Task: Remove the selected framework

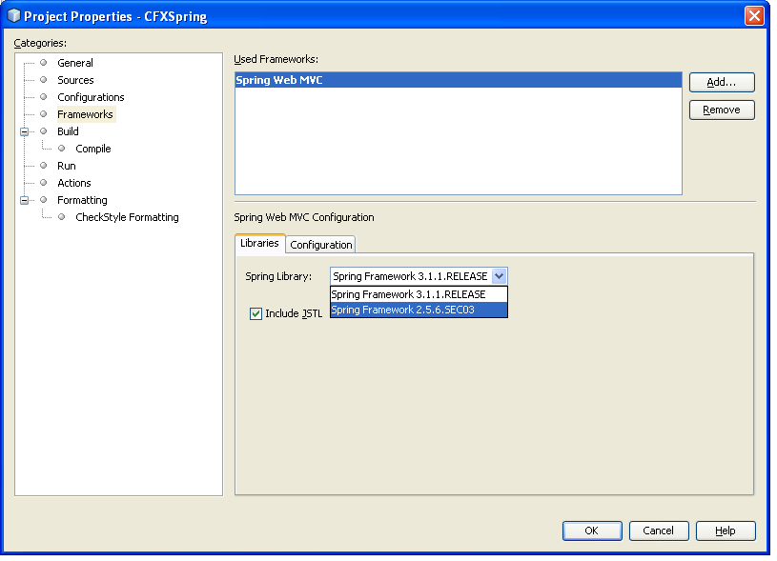Action: pos(722,110)
